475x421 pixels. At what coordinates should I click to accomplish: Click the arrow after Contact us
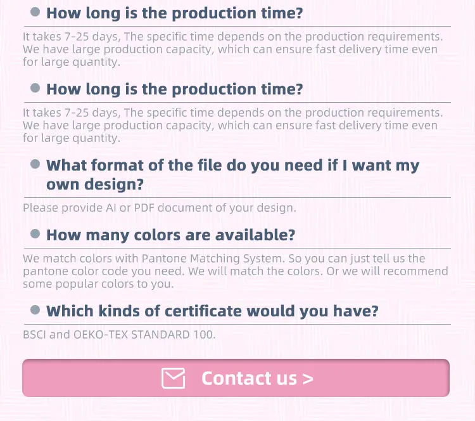[308, 379]
